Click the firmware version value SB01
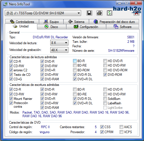 [131, 37]
